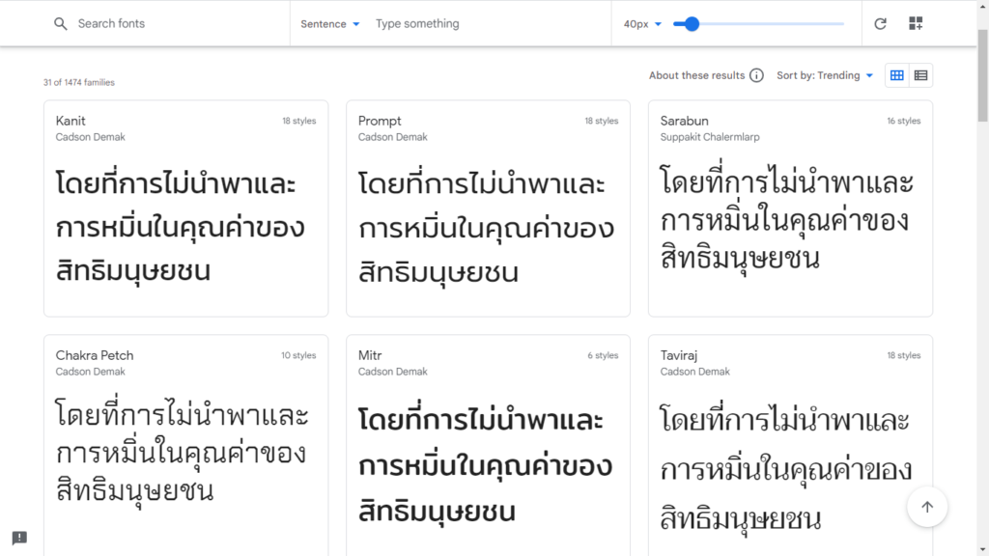
Task: Open the Kanit font card
Action: pos(185,208)
